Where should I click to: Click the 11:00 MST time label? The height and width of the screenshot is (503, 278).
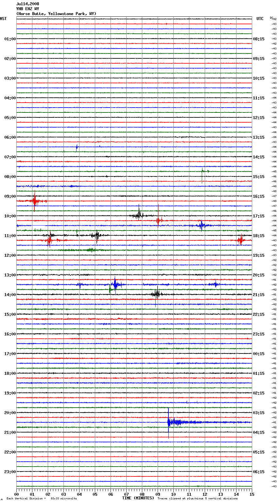pyautogui.click(x=10, y=236)
